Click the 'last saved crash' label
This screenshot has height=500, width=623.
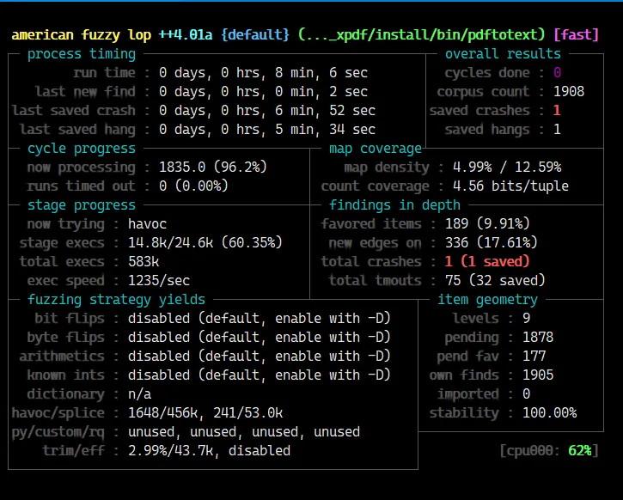tap(74, 111)
